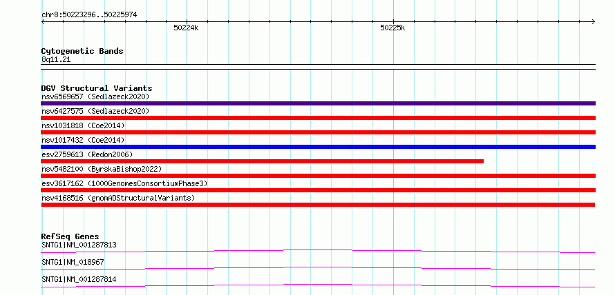Screen dimensions: 615x295
Task: Open the DGV Structural Variants track title
Action: pos(97,88)
